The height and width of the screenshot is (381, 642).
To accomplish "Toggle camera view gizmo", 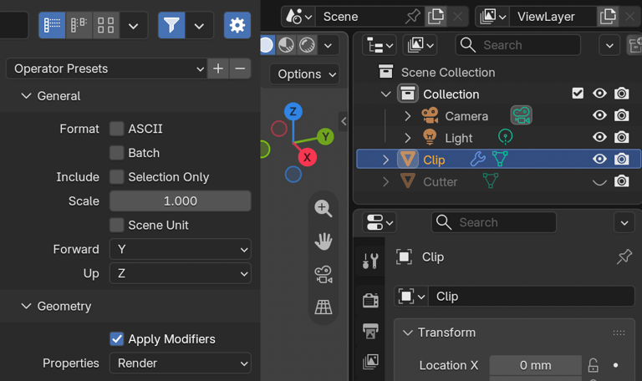I will click(x=324, y=274).
